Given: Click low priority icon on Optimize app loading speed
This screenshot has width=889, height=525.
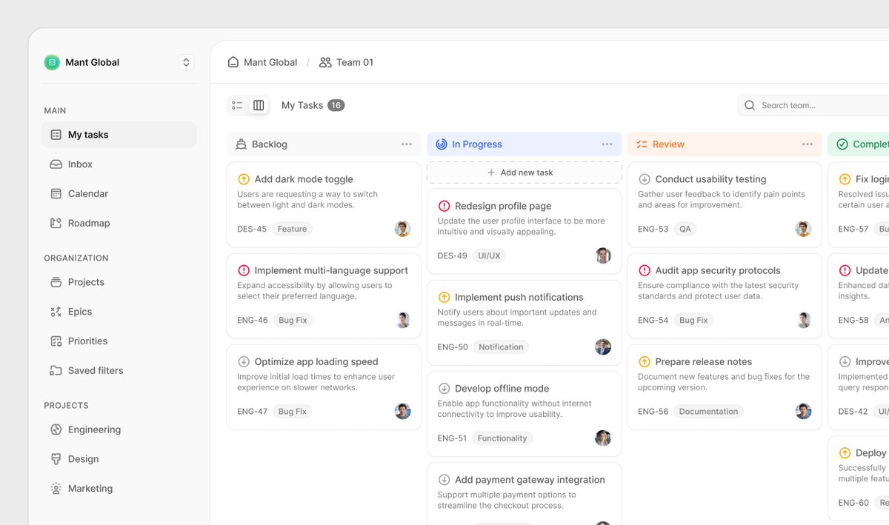Looking at the screenshot, I should pos(244,361).
